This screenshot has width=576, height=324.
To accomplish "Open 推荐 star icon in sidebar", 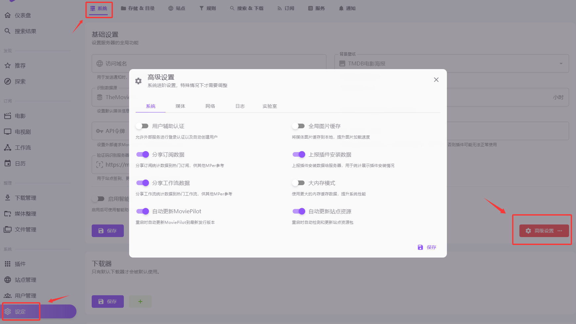I will (x=8, y=65).
